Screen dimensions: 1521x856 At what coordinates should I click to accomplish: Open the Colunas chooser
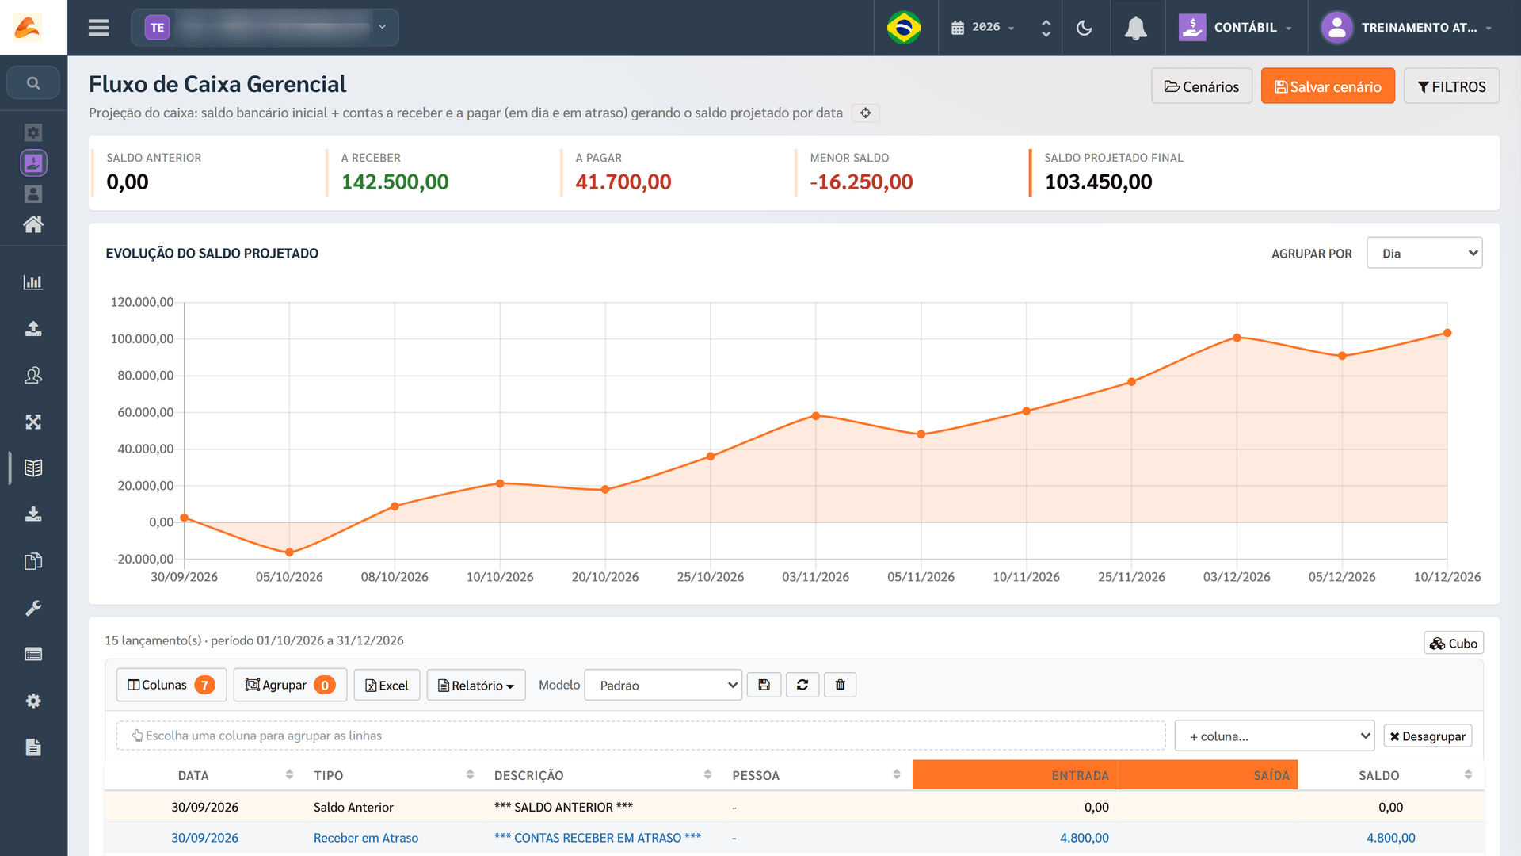click(x=171, y=685)
